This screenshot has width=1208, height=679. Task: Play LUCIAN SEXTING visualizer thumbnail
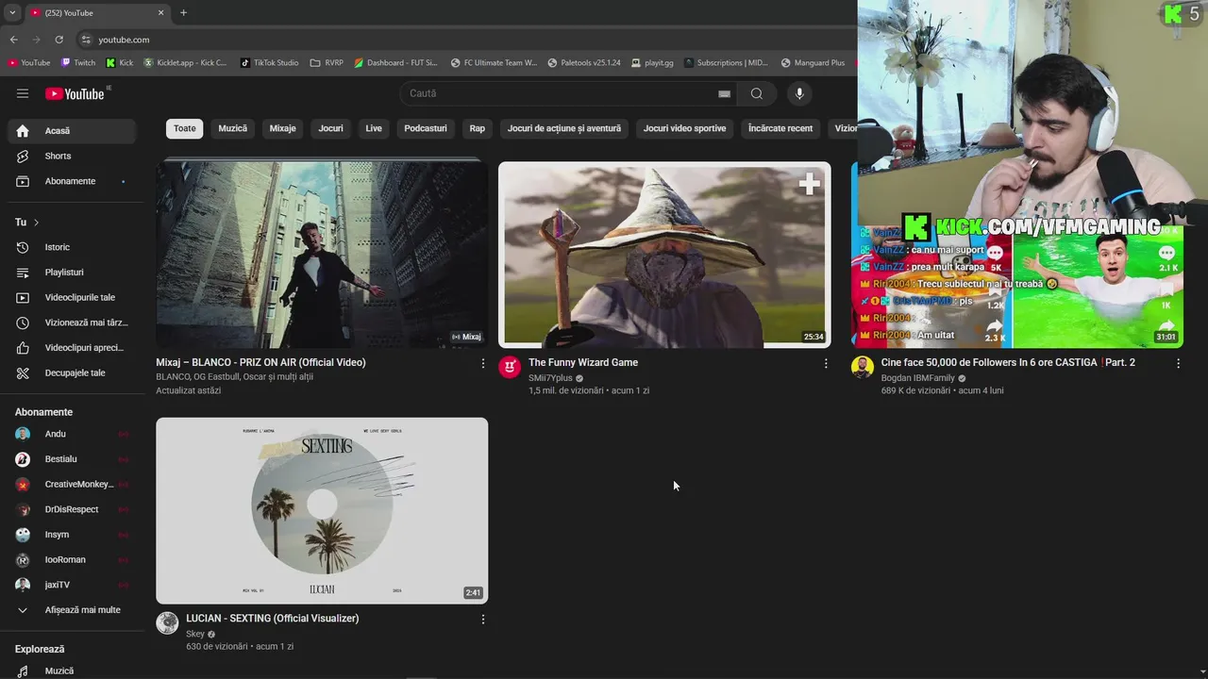(322, 510)
